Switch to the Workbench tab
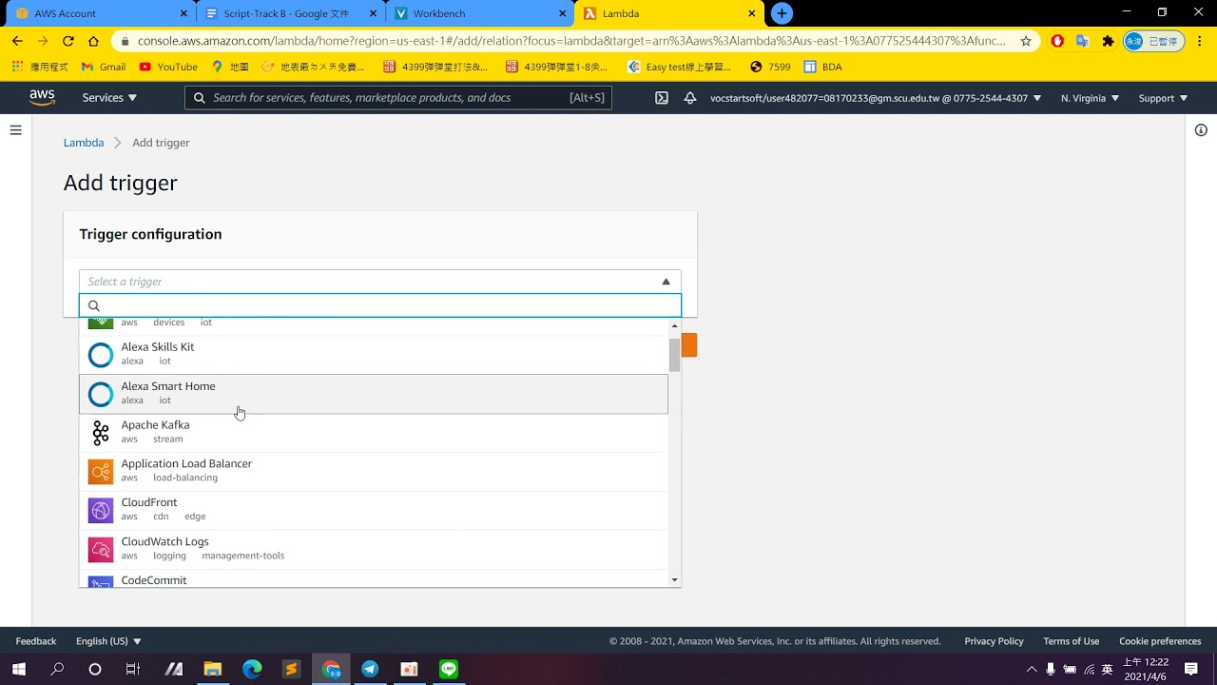 (480, 13)
